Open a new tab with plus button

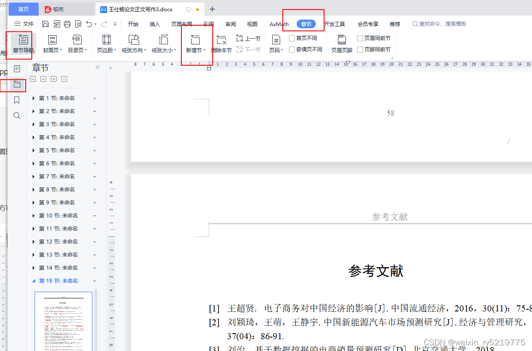point(212,9)
